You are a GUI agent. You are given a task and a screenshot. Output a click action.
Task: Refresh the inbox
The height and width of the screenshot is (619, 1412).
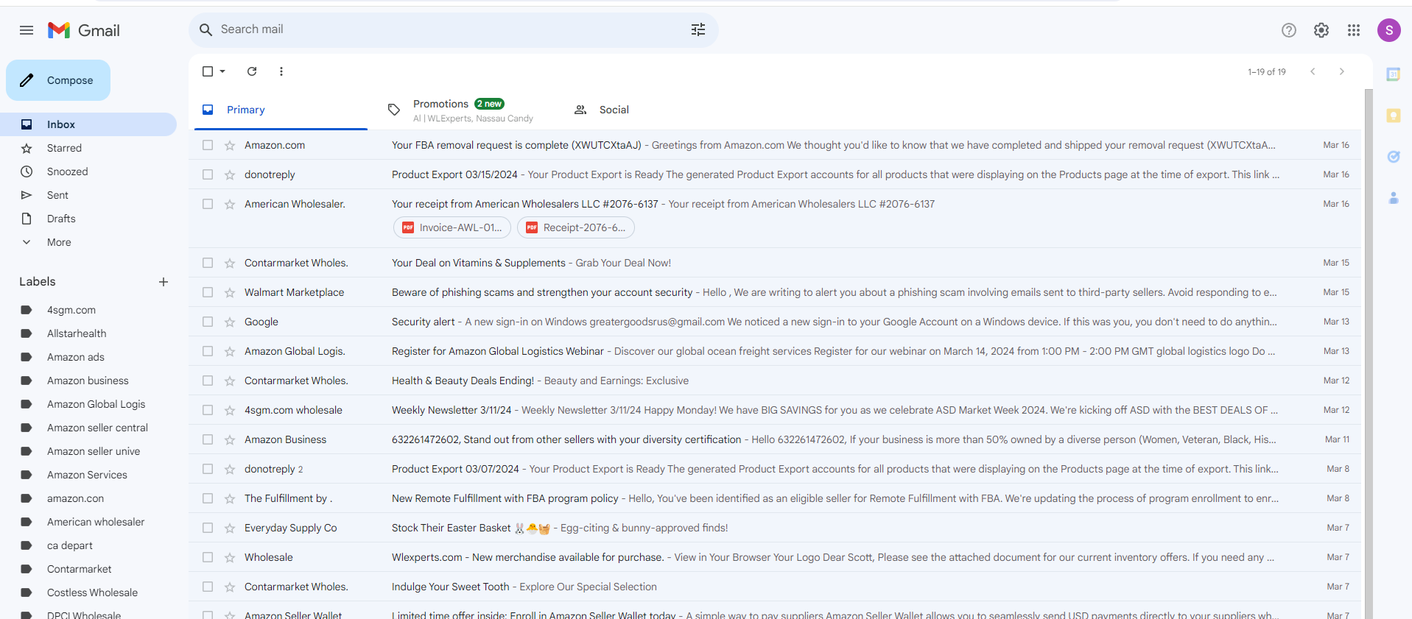pyautogui.click(x=252, y=71)
